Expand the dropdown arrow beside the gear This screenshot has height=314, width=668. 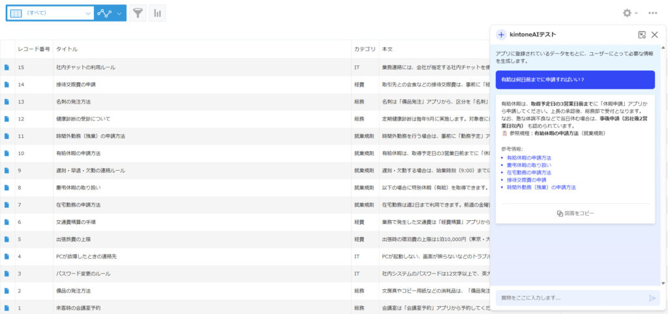click(637, 13)
